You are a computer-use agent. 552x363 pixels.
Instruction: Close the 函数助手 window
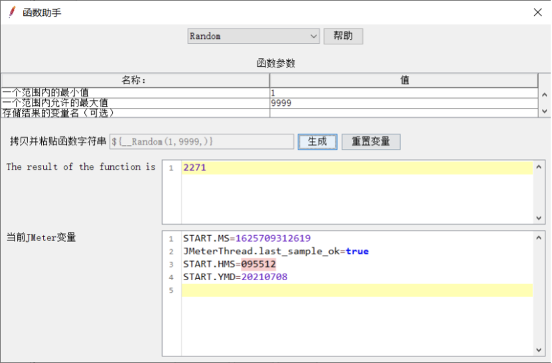tap(537, 13)
